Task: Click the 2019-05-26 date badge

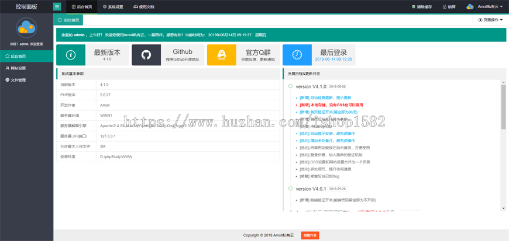Action: coord(338,189)
